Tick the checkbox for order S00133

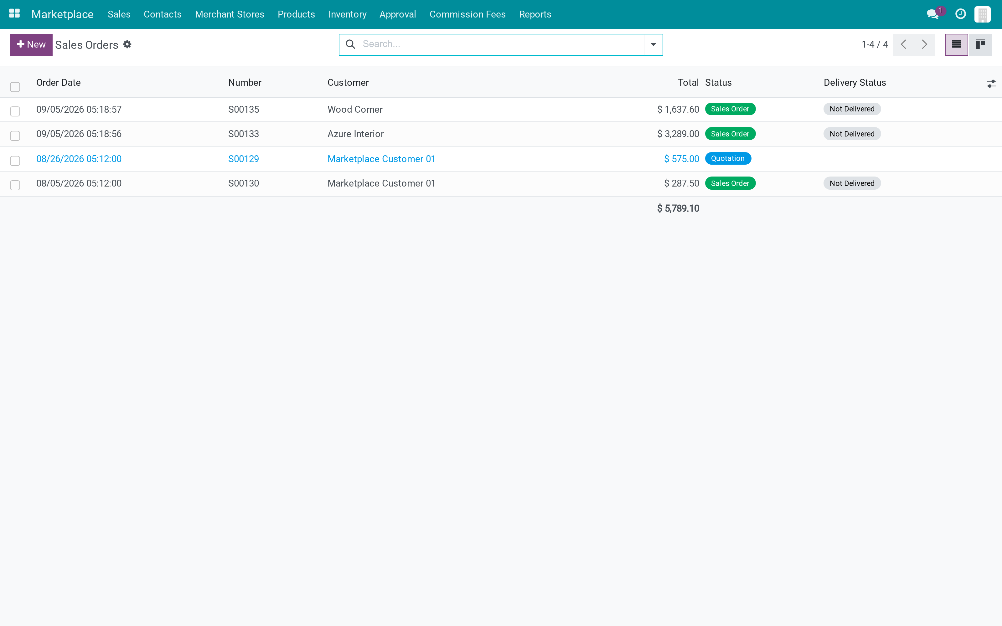pos(15,136)
